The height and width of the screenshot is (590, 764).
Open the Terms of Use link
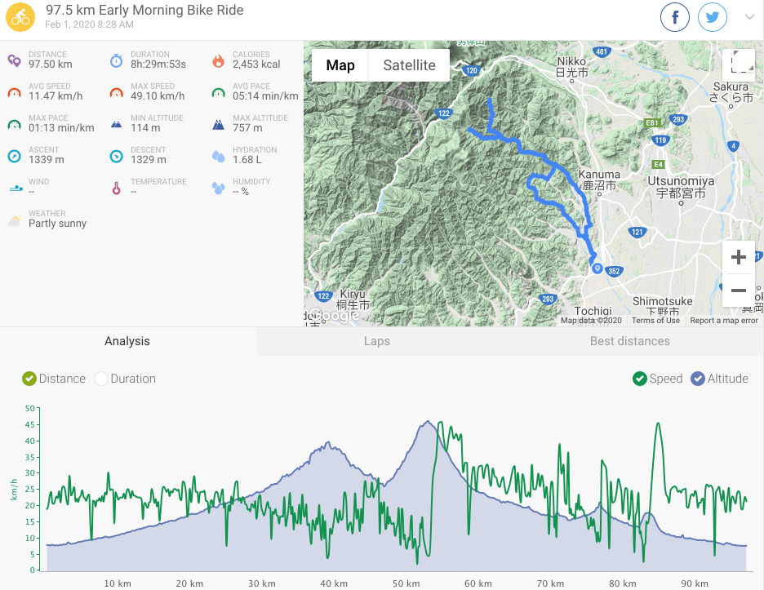[655, 321]
